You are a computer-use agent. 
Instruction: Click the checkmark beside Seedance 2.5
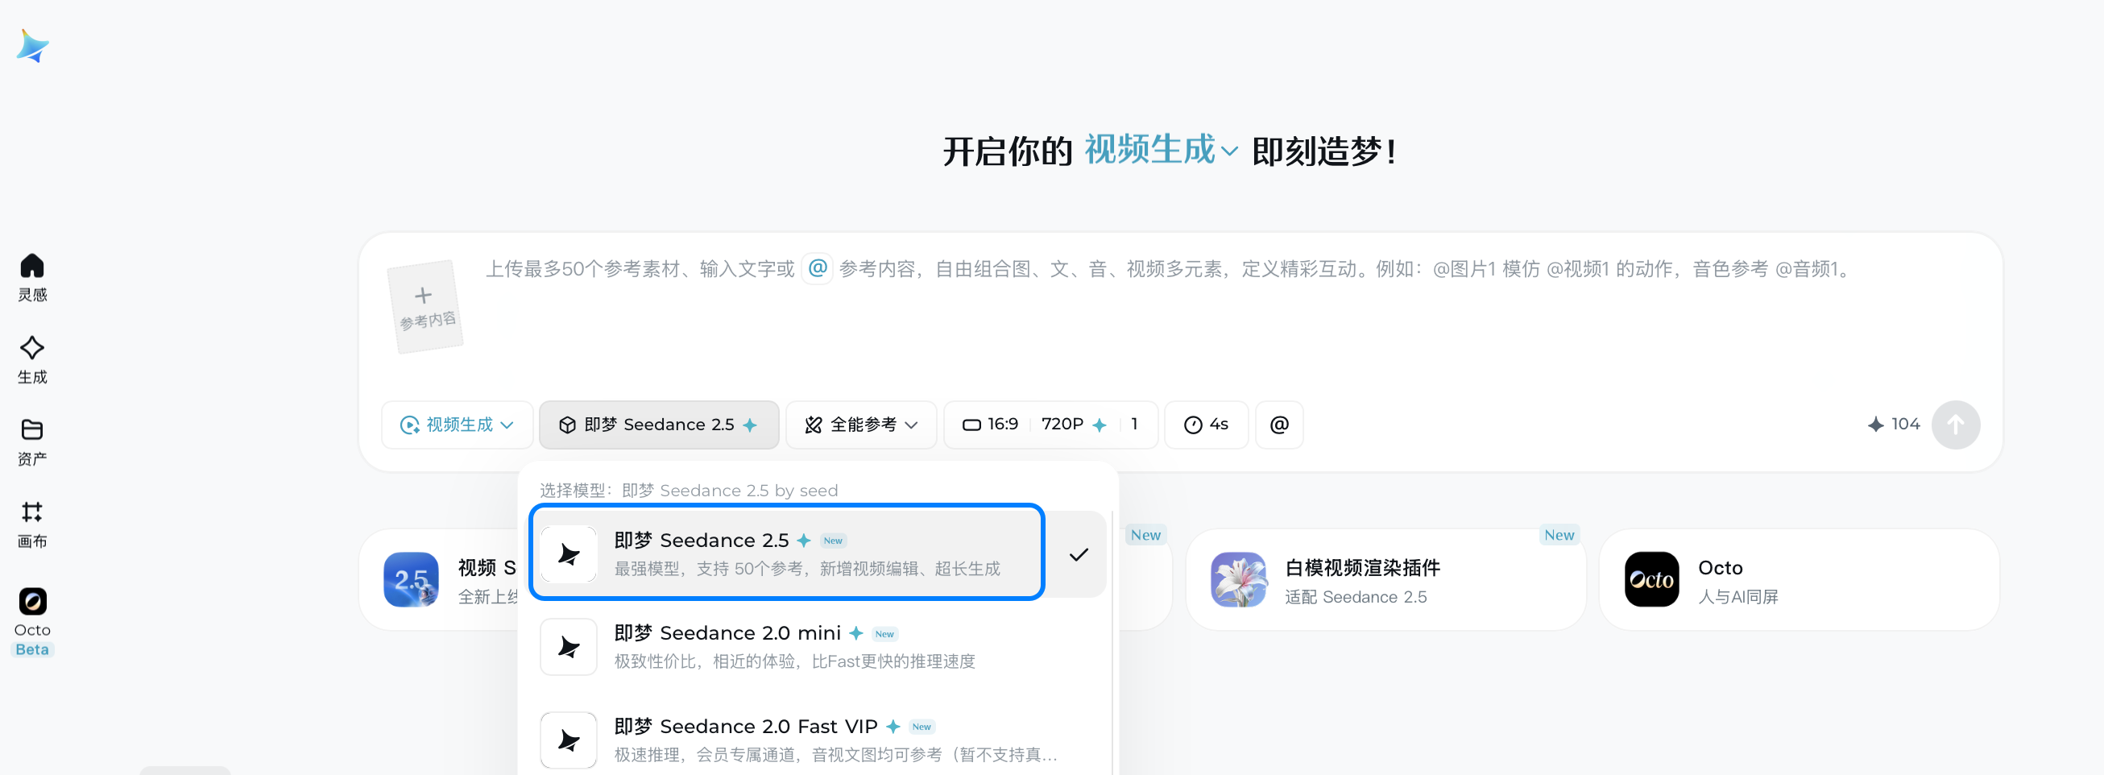tap(1078, 554)
